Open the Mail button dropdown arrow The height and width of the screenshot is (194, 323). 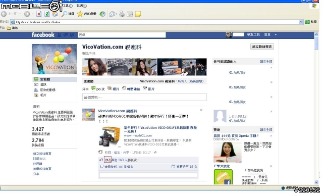pyautogui.click(x=116, y=14)
